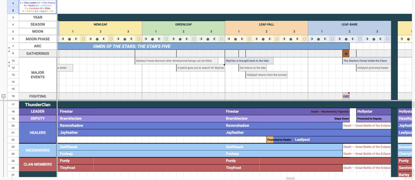The image size is (415, 180).
Task: Select the LEAF-FALL season header
Action: 266,24
